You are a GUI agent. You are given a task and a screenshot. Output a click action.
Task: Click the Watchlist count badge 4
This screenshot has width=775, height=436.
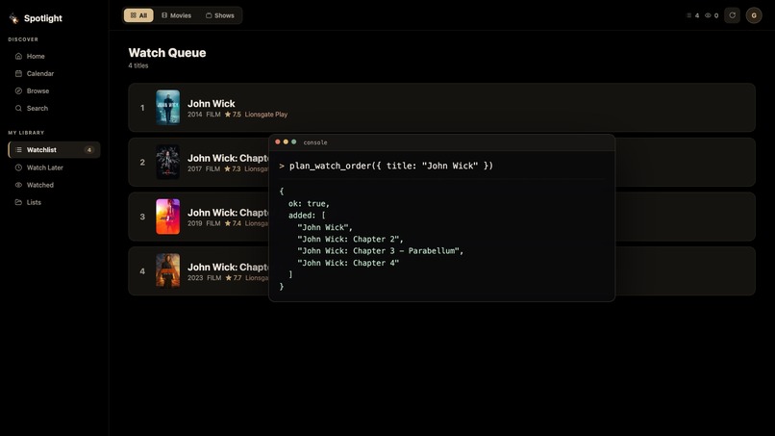point(89,150)
